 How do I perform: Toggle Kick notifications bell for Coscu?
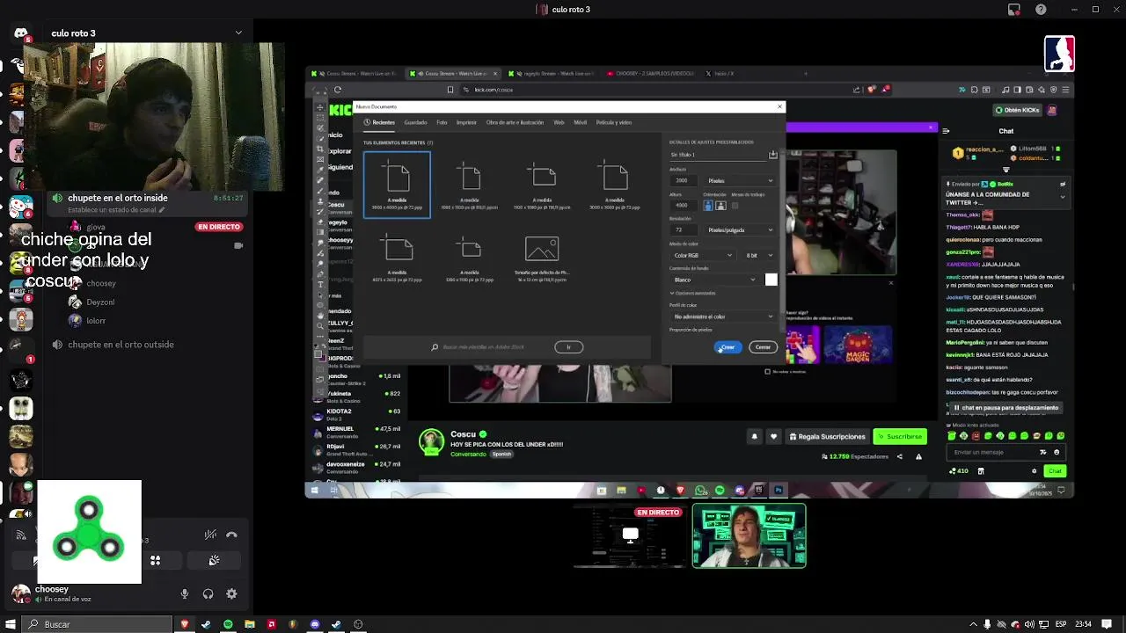tap(754, 436)
